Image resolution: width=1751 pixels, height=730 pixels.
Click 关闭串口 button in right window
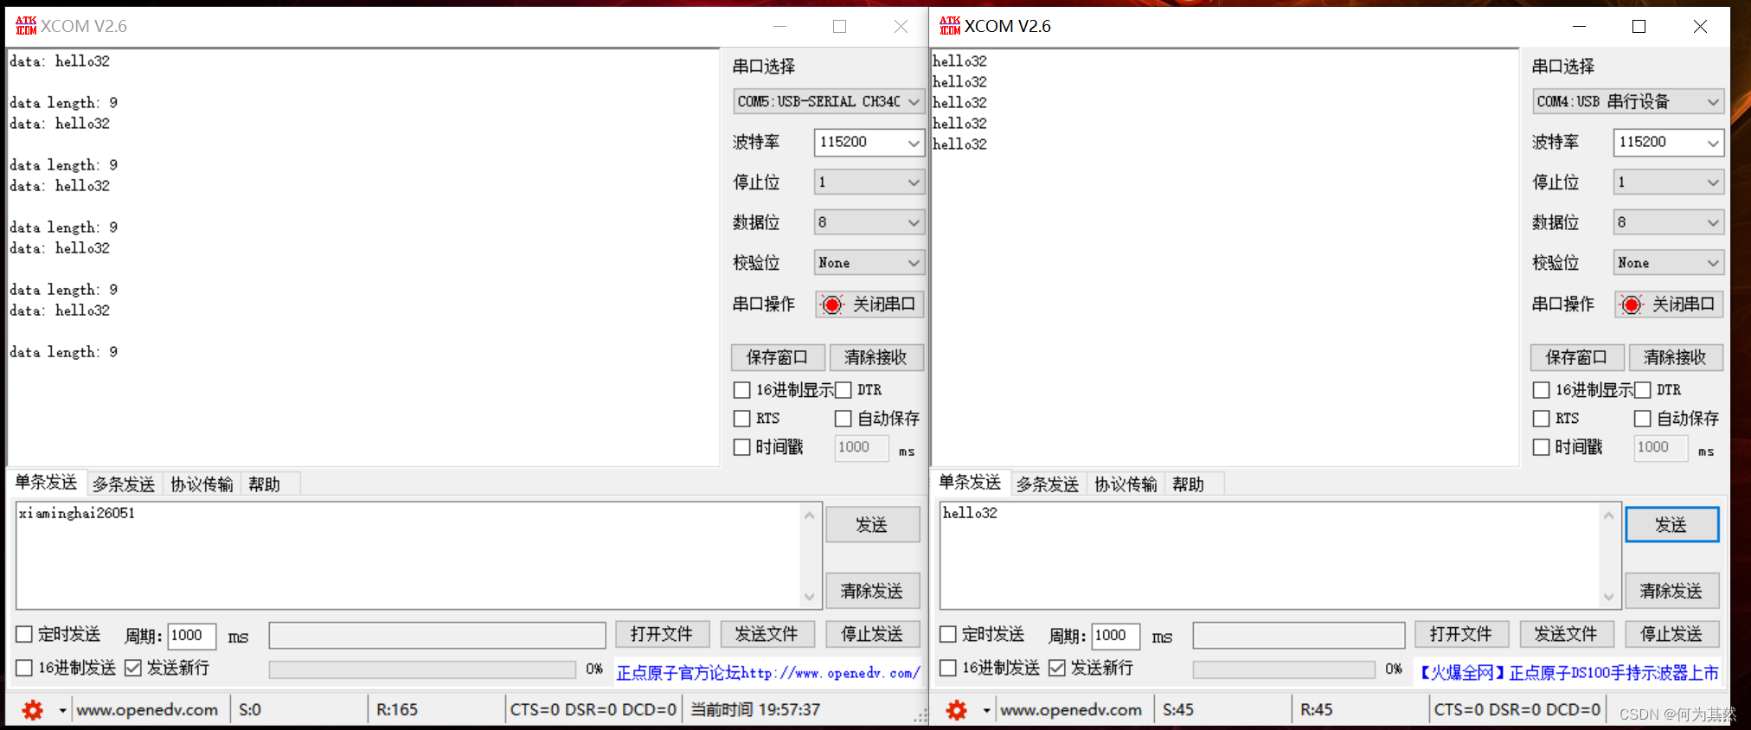point(1669,304)
